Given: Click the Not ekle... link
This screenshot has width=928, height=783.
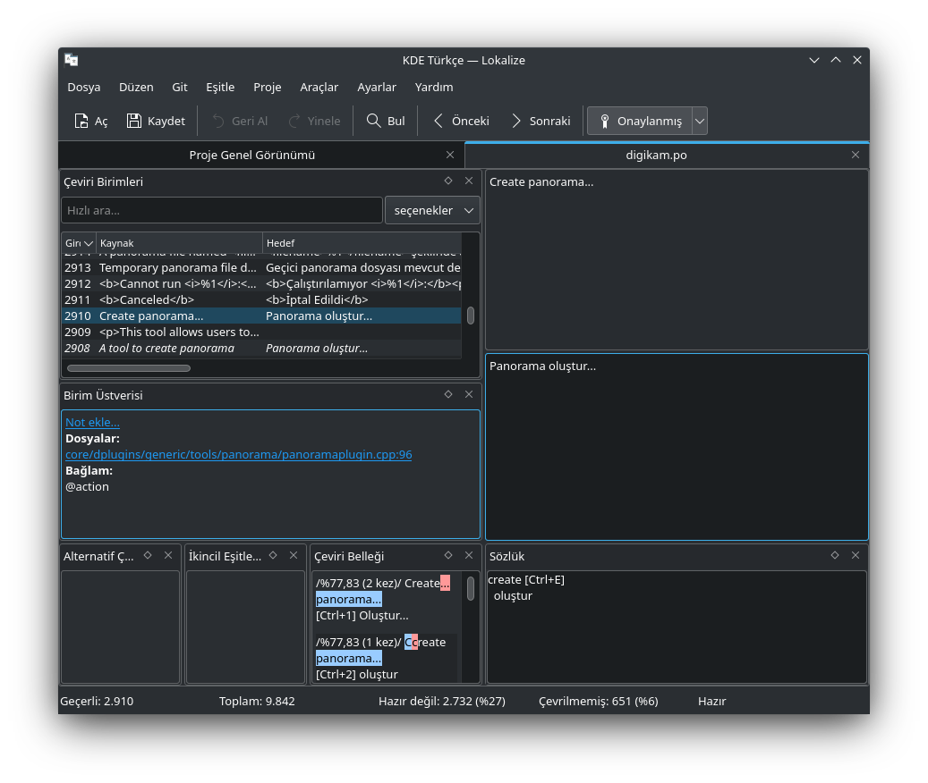Looking at the screenshot, I should (92, 422).
